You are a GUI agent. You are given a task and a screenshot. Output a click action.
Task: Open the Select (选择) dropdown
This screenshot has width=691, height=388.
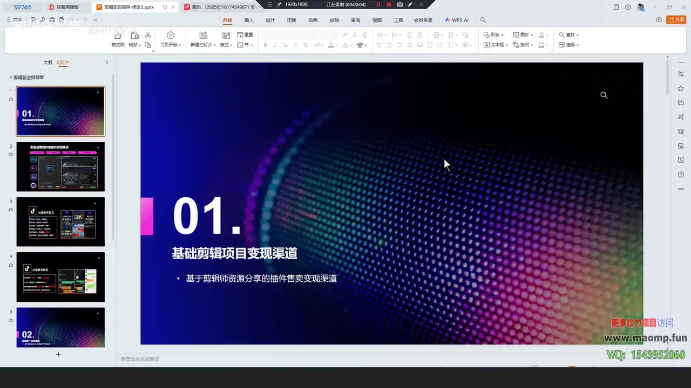tap(569, 45)
